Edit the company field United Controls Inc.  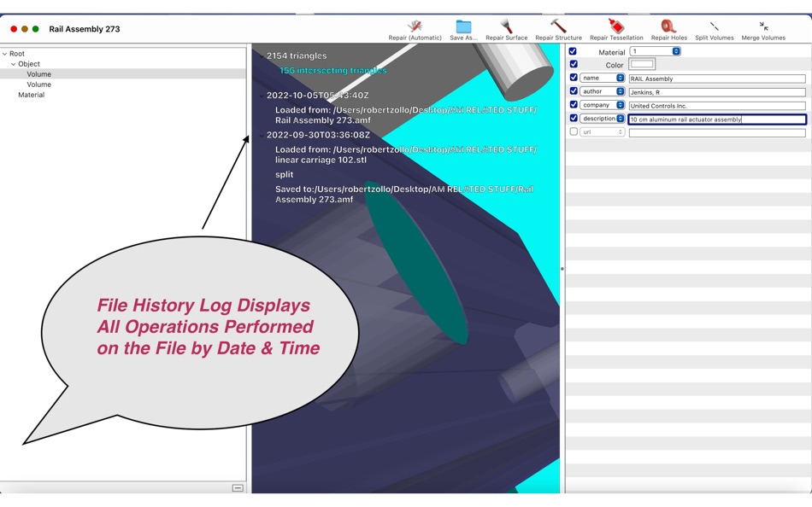pos(717,106)
